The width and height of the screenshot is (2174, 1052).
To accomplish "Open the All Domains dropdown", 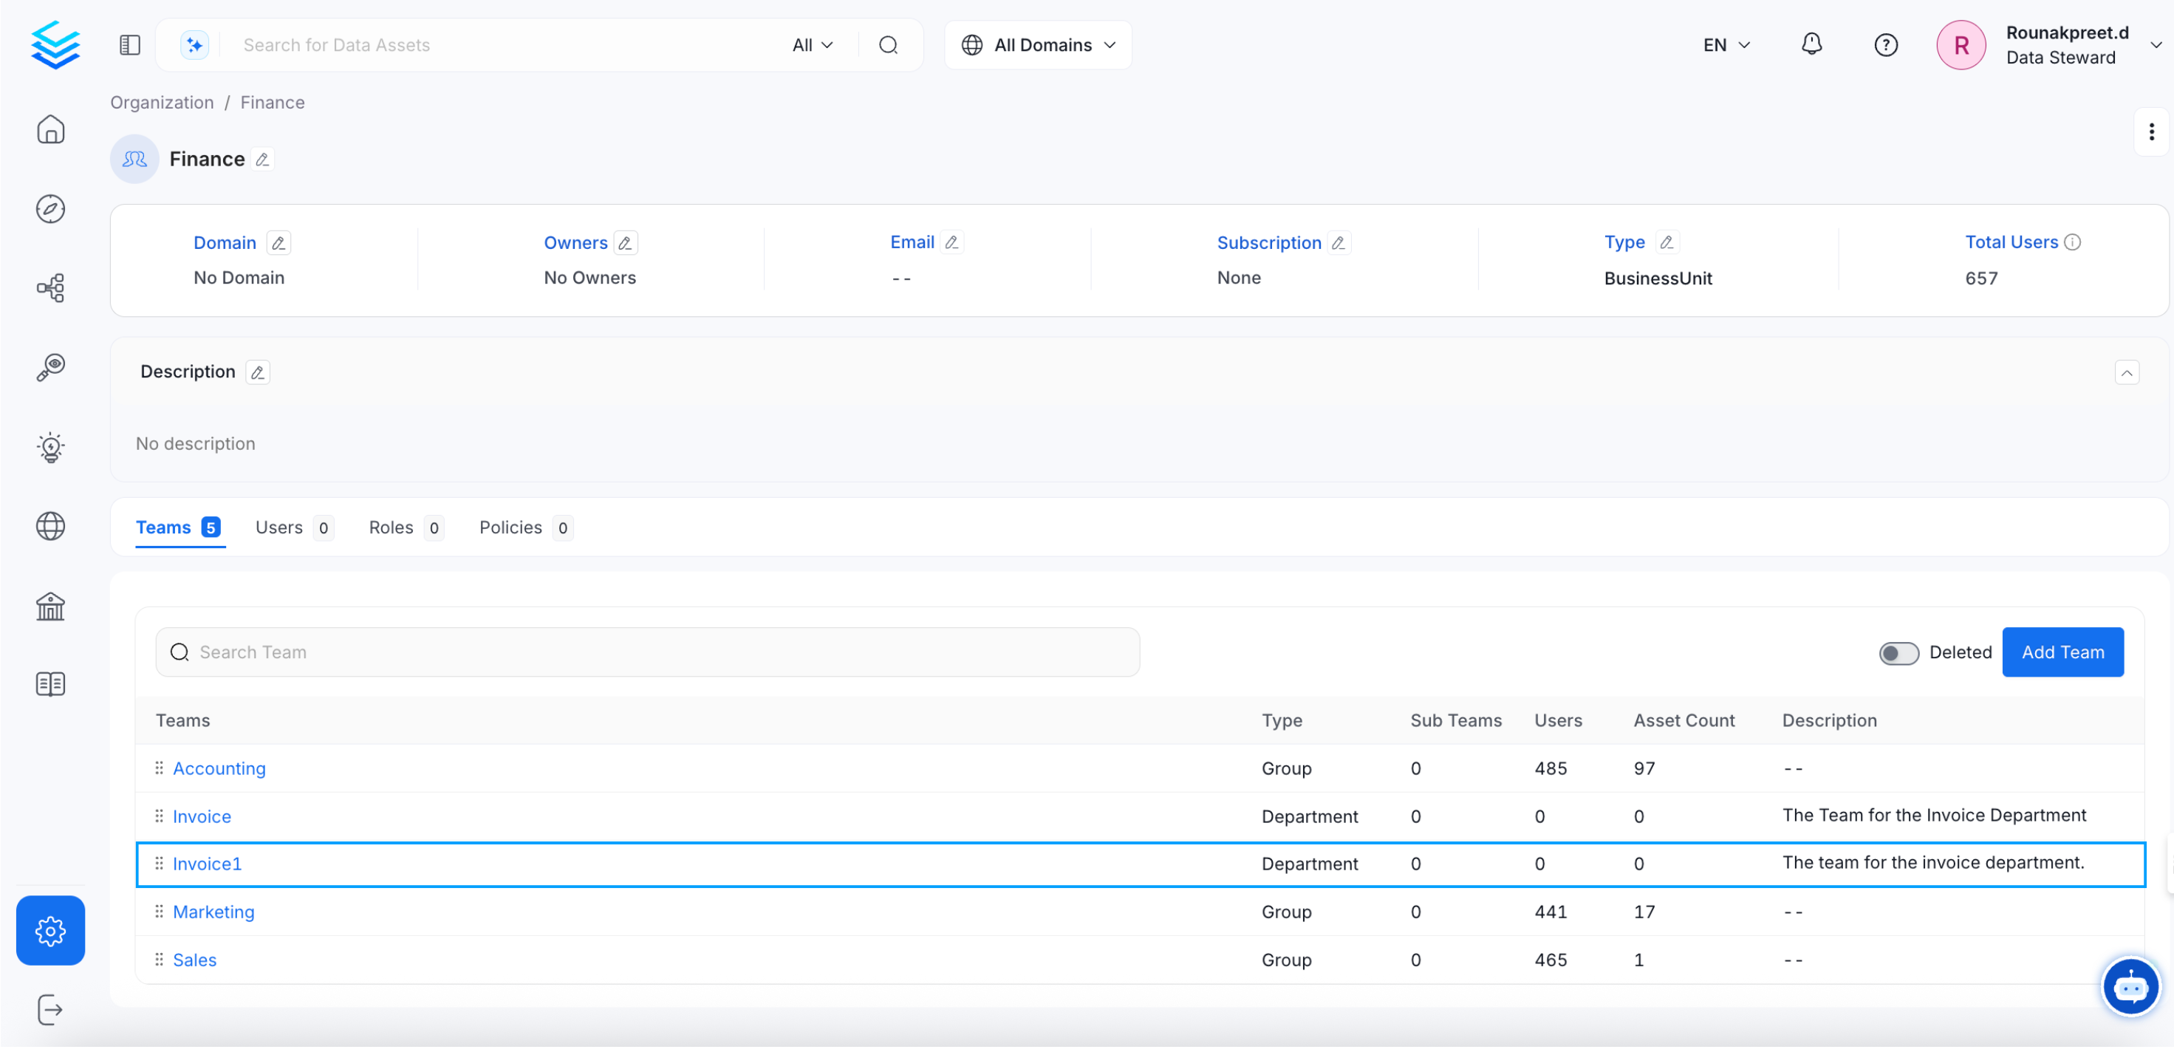I will [x=1038, y=45].
